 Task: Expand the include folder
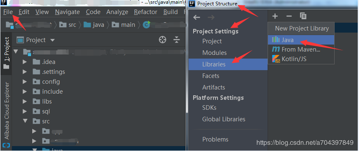click(25, 92)
